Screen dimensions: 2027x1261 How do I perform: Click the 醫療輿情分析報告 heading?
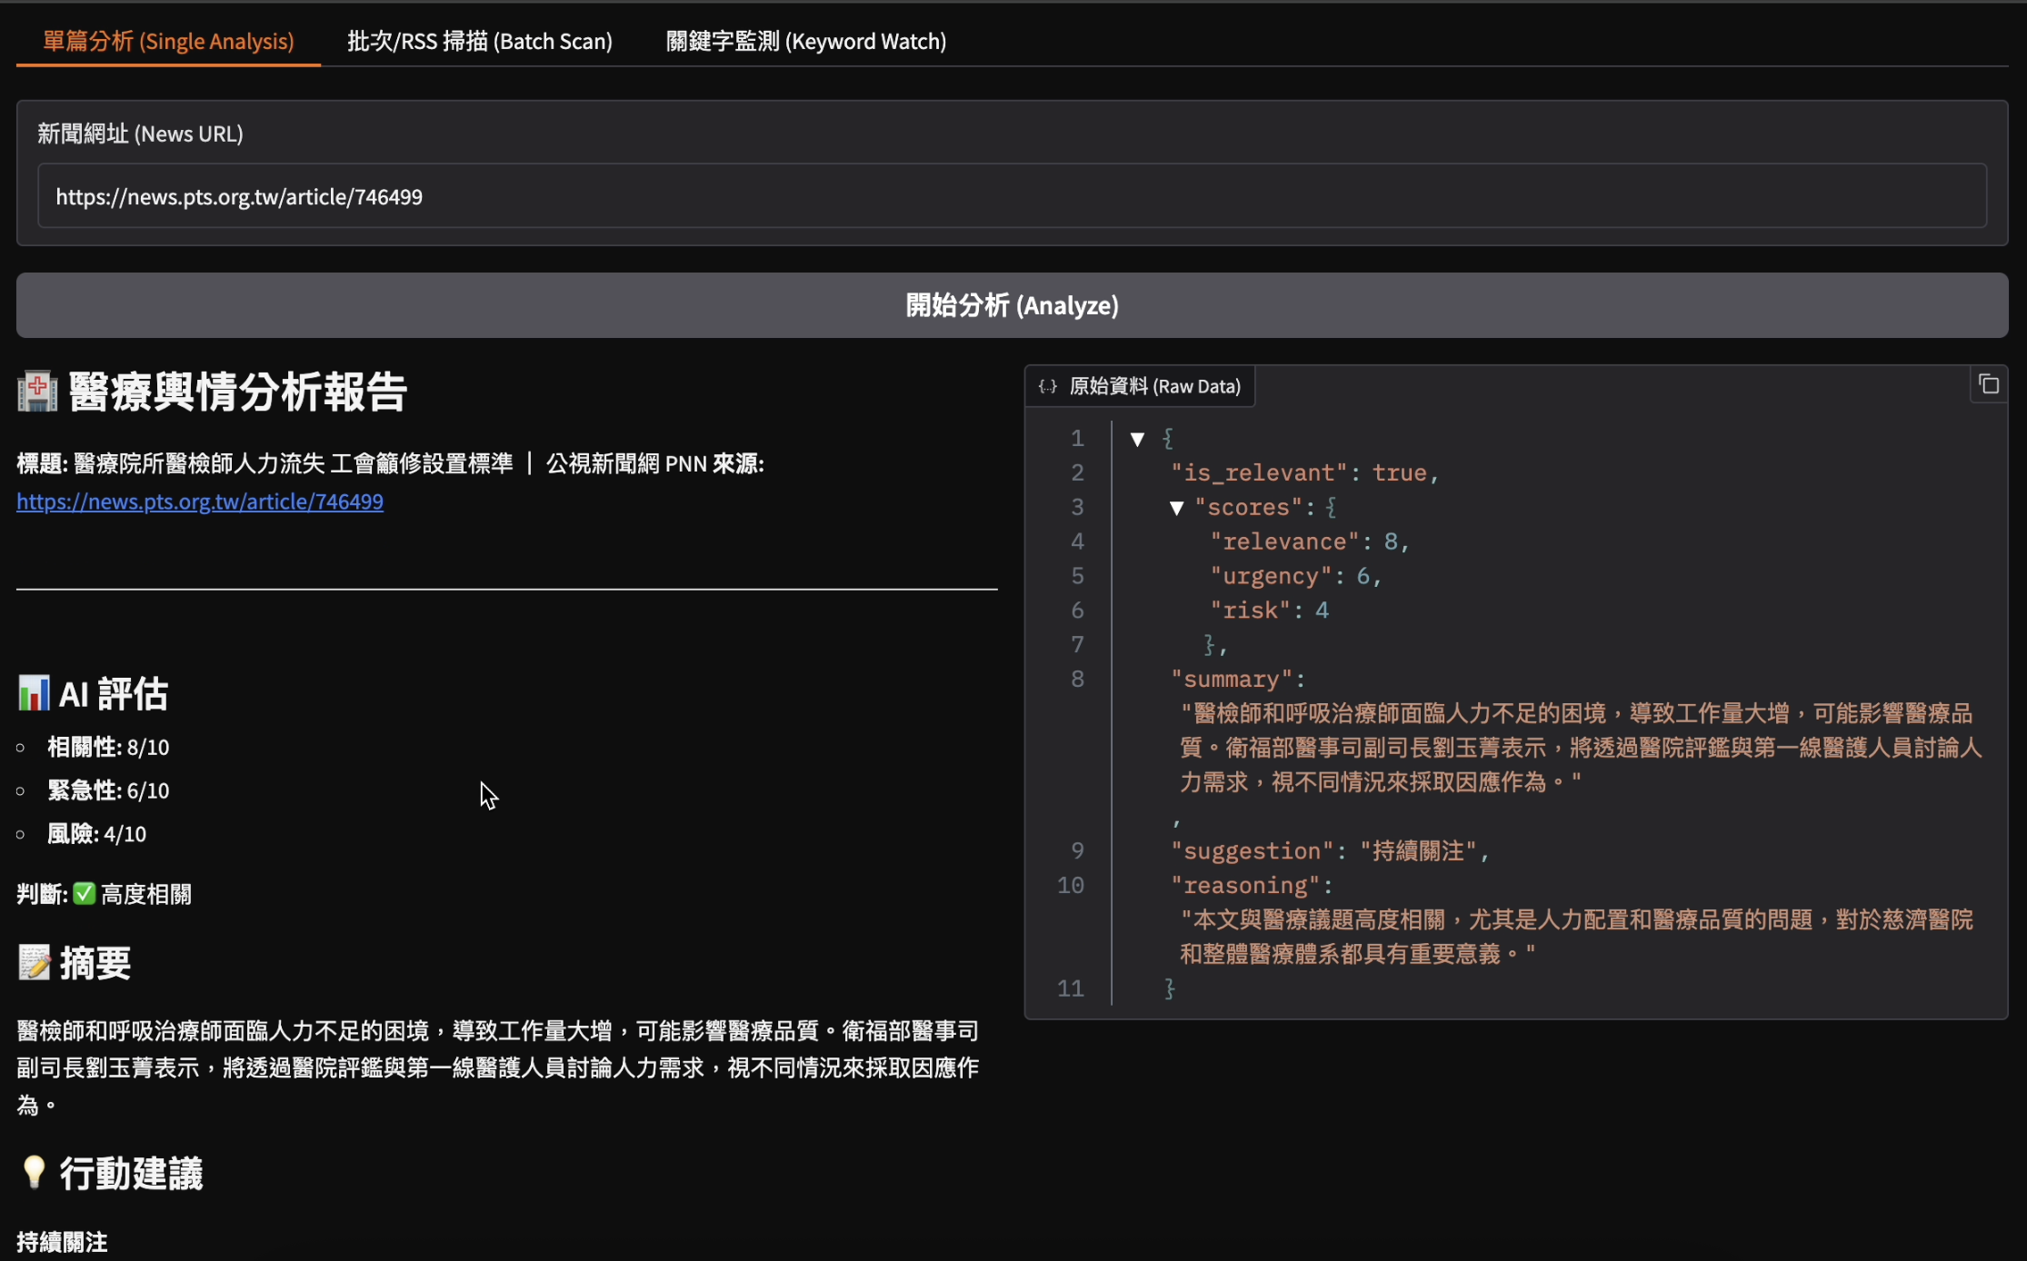click(x=237, y=392)
